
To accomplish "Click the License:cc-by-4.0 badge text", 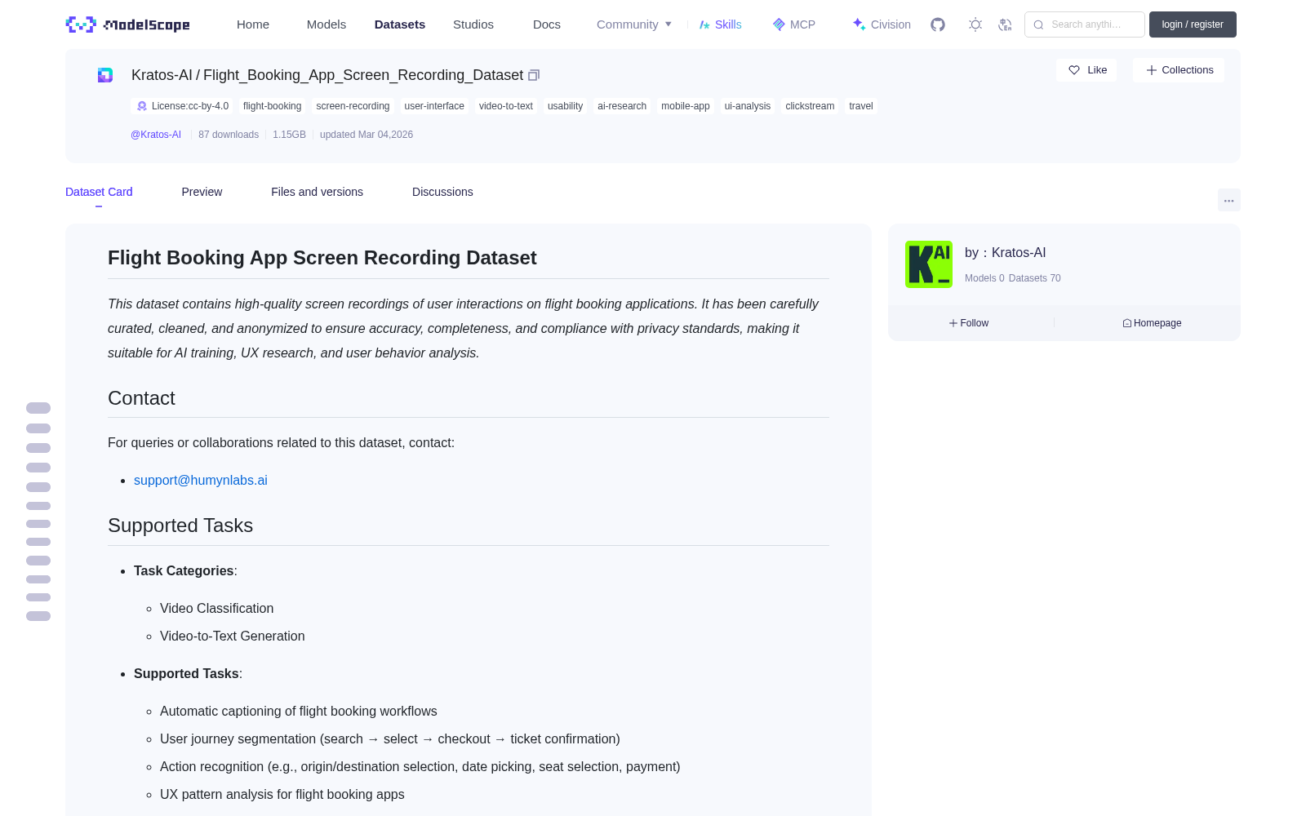I will click(190, 106).
